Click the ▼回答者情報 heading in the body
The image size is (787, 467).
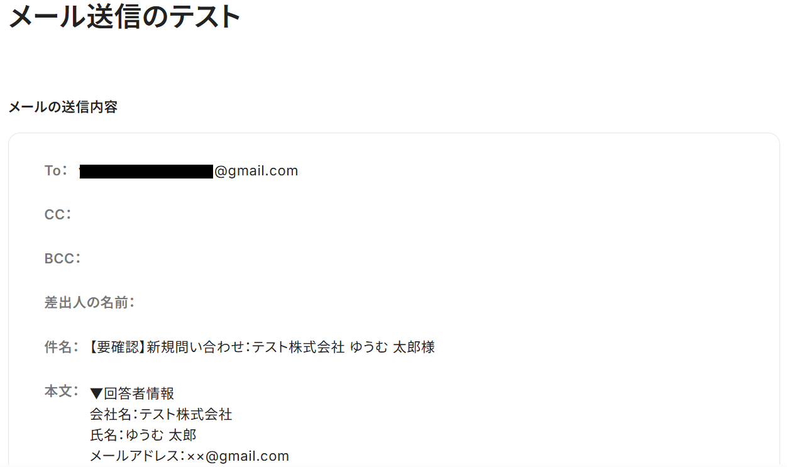[132, 394]
